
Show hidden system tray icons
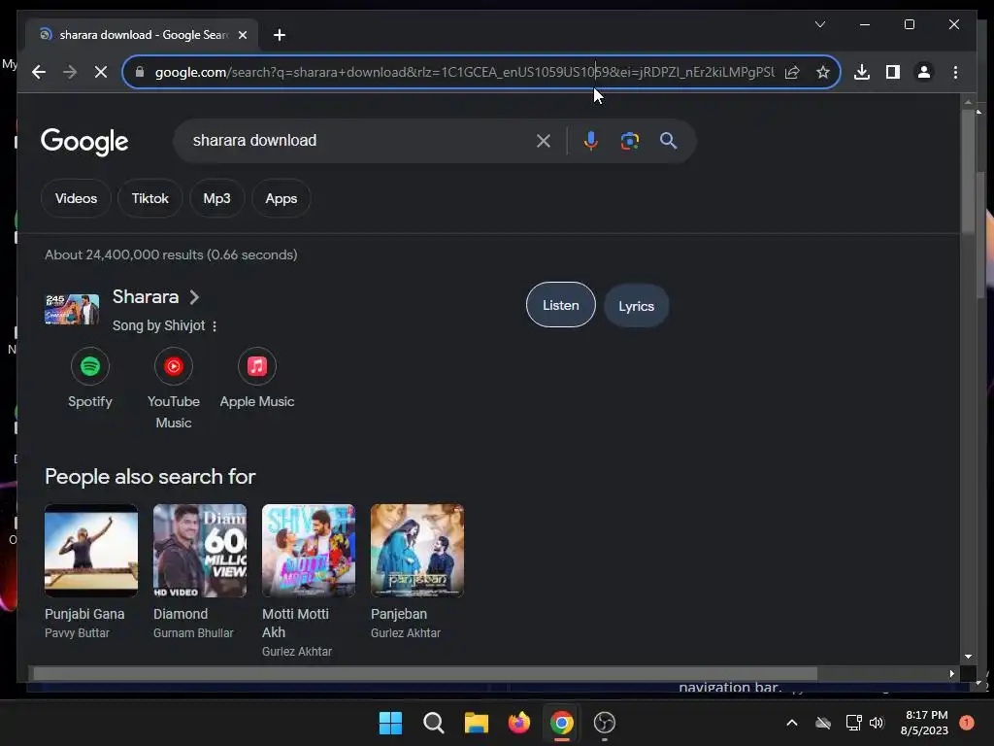[792, 723]
